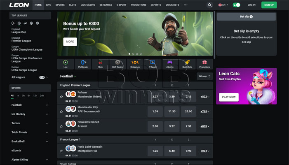Screen dimensions: 289x165
Task: Open the BETGAMES nav tab
Action: [106, 5]
